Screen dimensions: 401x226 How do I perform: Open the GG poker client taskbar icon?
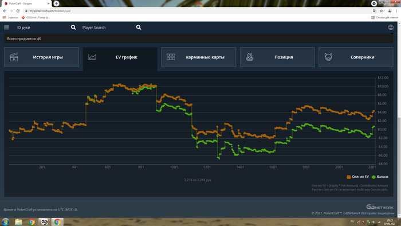click(x=45, y=222)
